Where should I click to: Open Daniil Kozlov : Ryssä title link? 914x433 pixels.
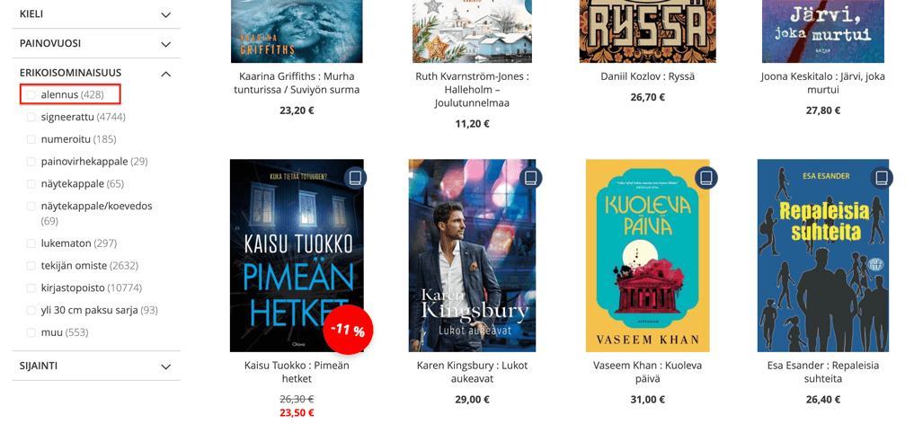click(x=648, y=76)
